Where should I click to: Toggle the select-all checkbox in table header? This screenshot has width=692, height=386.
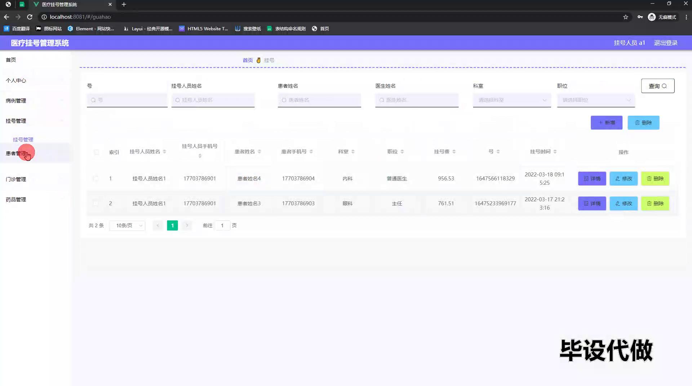tap(96, 152)
